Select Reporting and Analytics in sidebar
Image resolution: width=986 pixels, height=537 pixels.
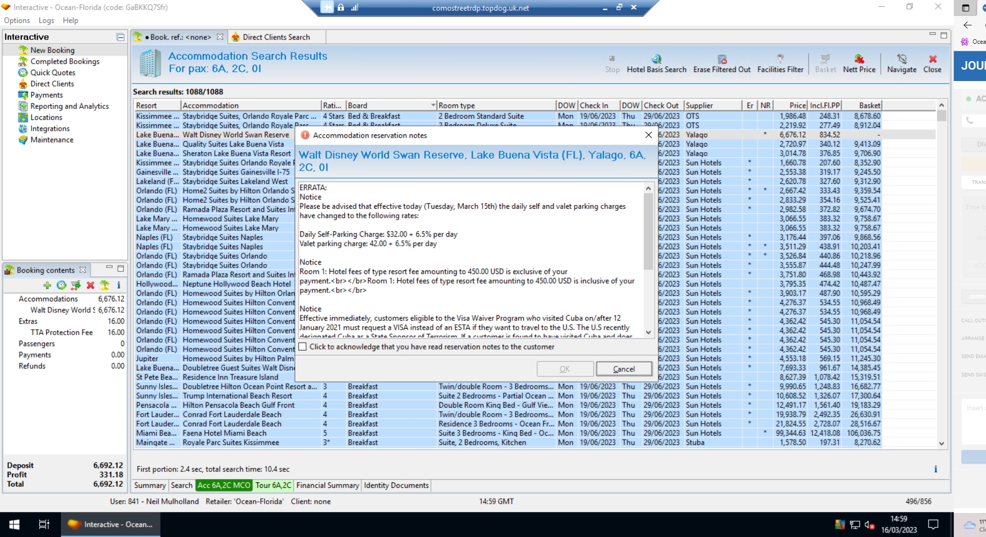69,106
